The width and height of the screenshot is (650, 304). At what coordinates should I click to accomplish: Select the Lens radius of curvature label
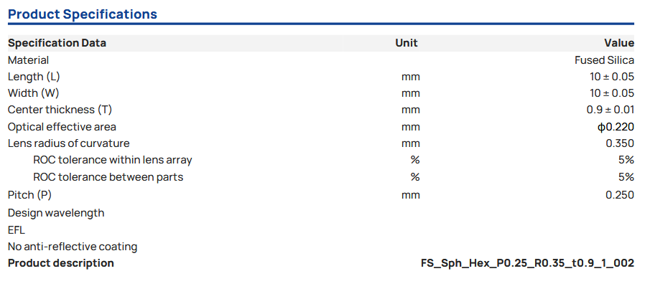click(x=69, y=143)
